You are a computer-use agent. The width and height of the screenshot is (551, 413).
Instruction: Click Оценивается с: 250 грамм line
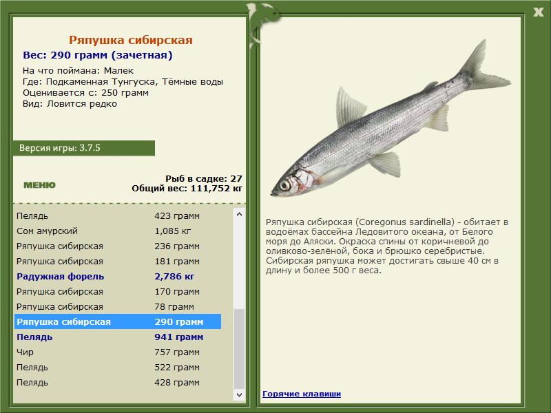coord(85,93)
